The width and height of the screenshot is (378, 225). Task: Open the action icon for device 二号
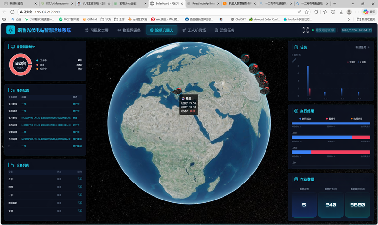pyautogui.click(x=80, y=179)
